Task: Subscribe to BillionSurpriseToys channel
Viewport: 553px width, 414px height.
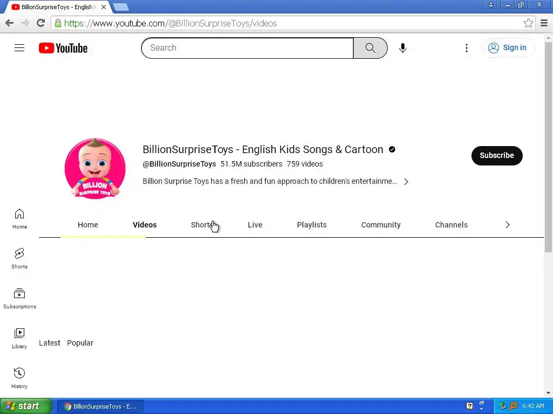Action: coord(497,156)
